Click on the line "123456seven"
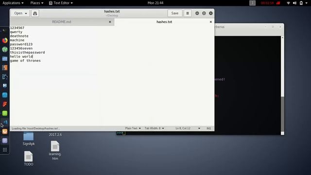Image resolution: width=311 pixels, height=175 pixels. click(x=21, y=49)
